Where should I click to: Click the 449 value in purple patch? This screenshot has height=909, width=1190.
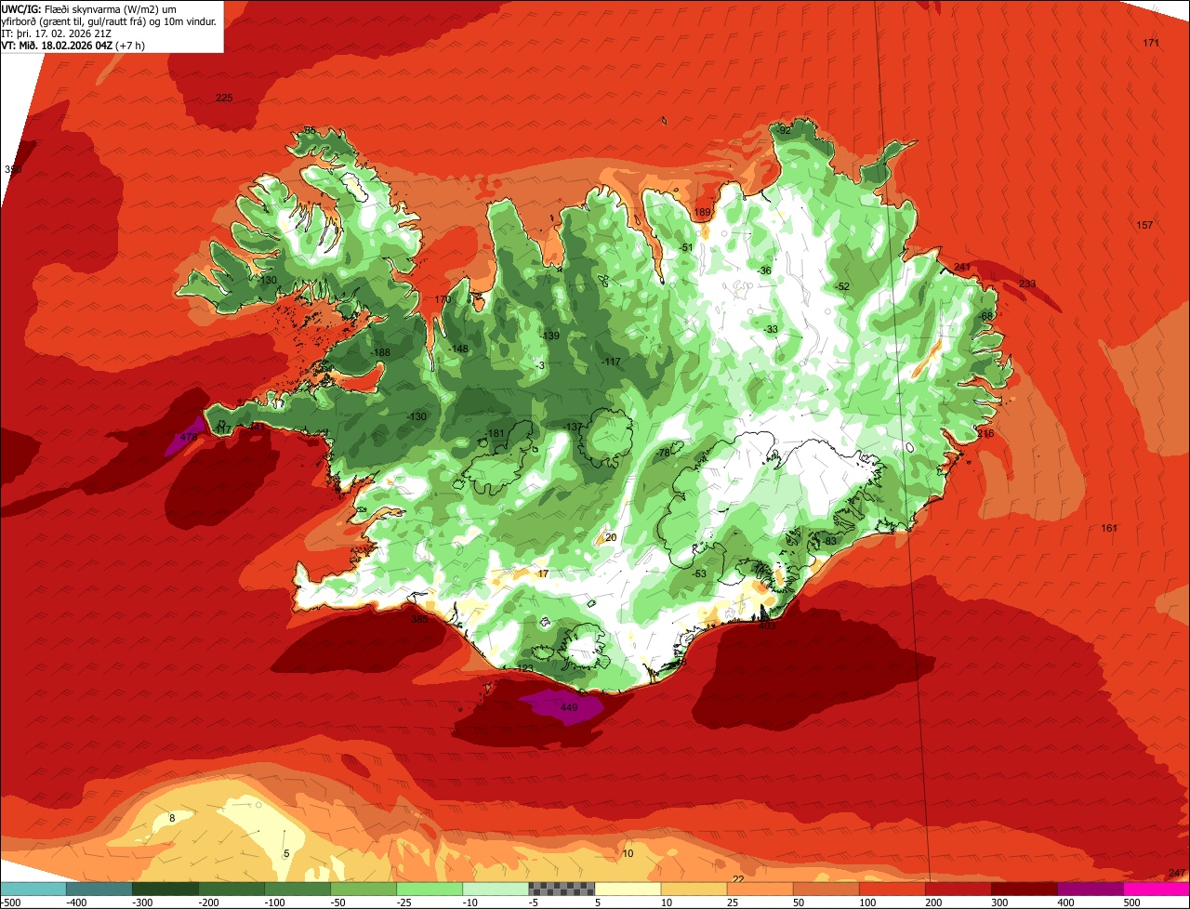tap(569, 707)
